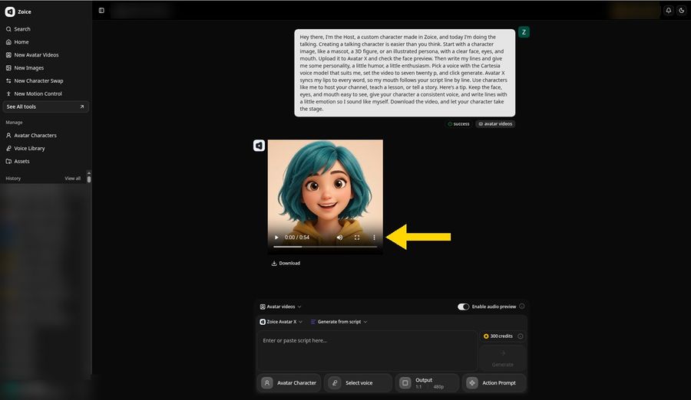Open New Character Swap tool
The image size is (691, 400).
click(35, 80)
